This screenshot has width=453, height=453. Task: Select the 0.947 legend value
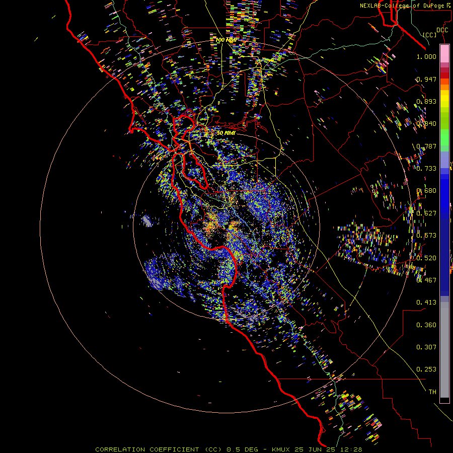pos(426,79)
